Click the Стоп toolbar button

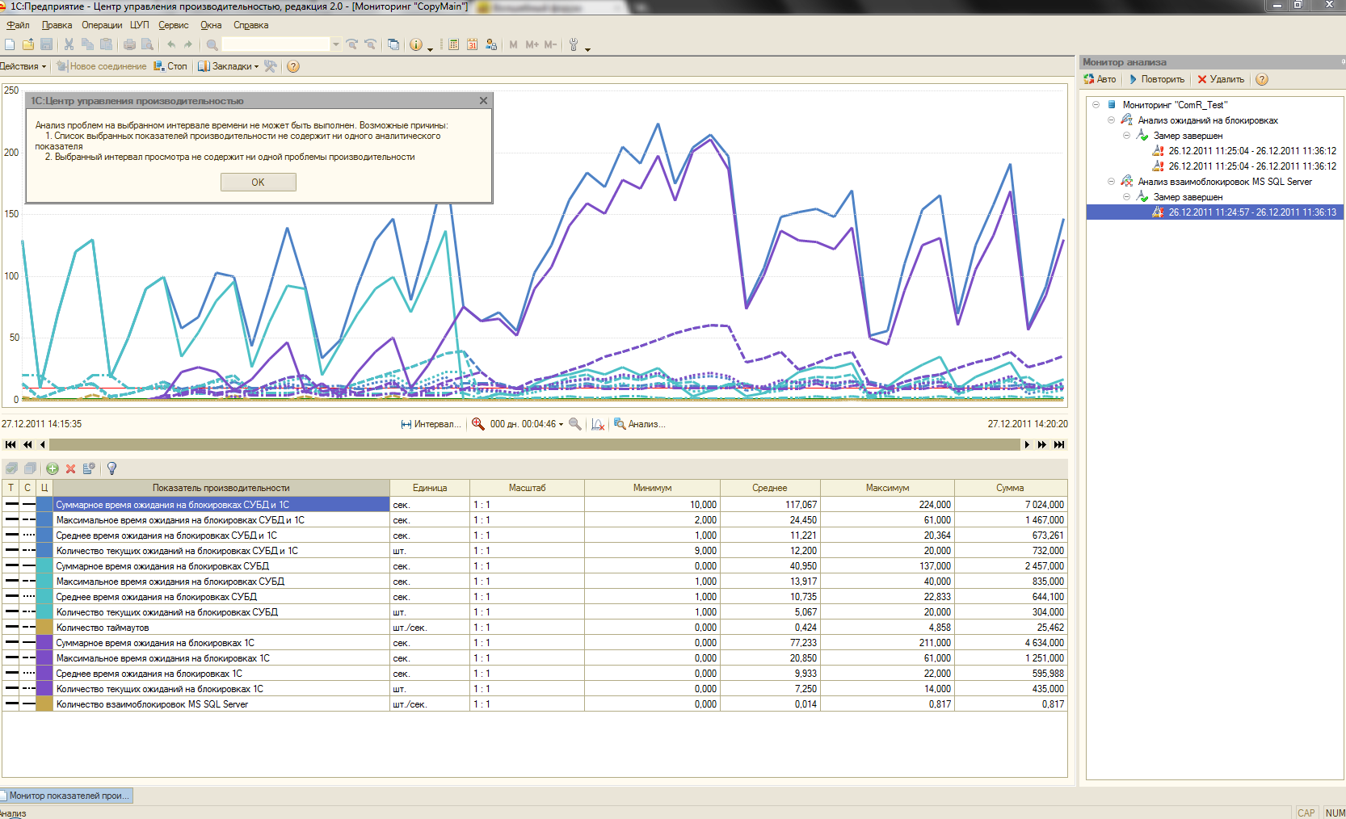[170, 66]
